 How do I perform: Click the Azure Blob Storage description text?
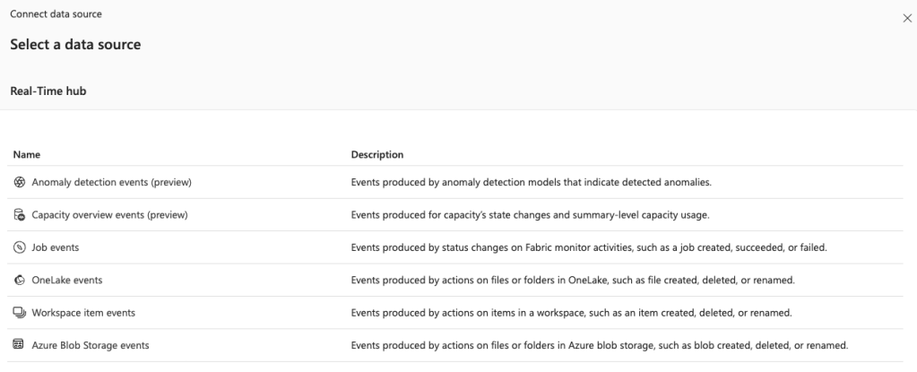(599, 344)
